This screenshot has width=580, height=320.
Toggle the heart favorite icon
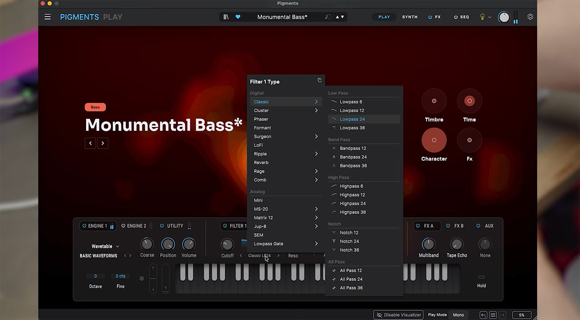click(x=238, y=17)
